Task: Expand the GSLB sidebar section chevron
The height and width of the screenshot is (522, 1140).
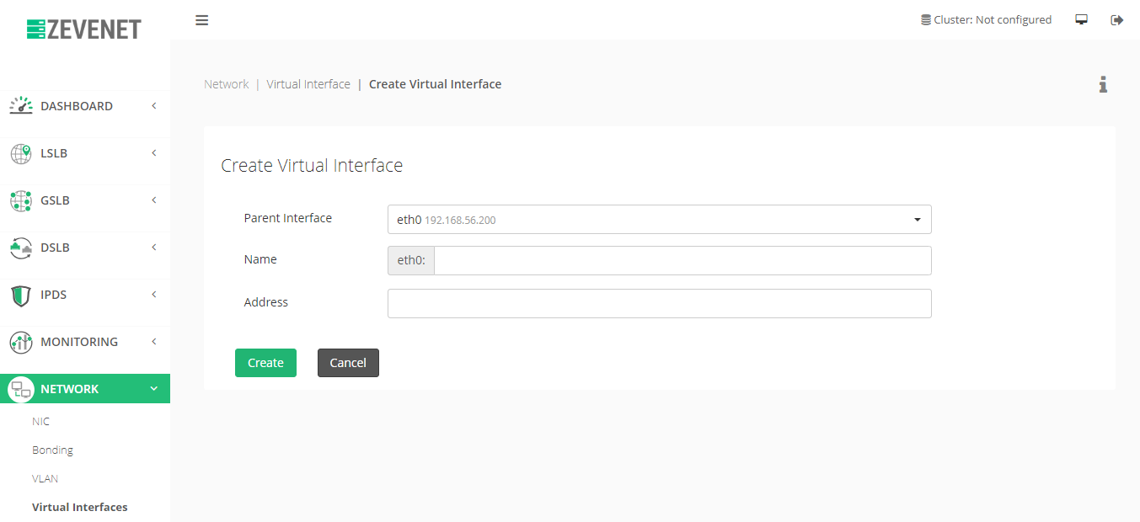Action: point(154,200)
